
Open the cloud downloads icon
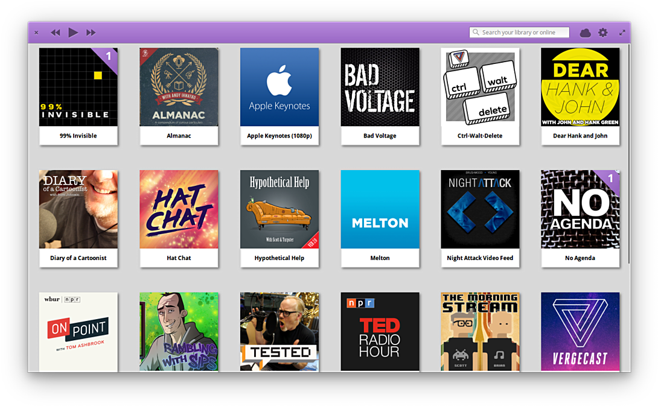[585, 33]
